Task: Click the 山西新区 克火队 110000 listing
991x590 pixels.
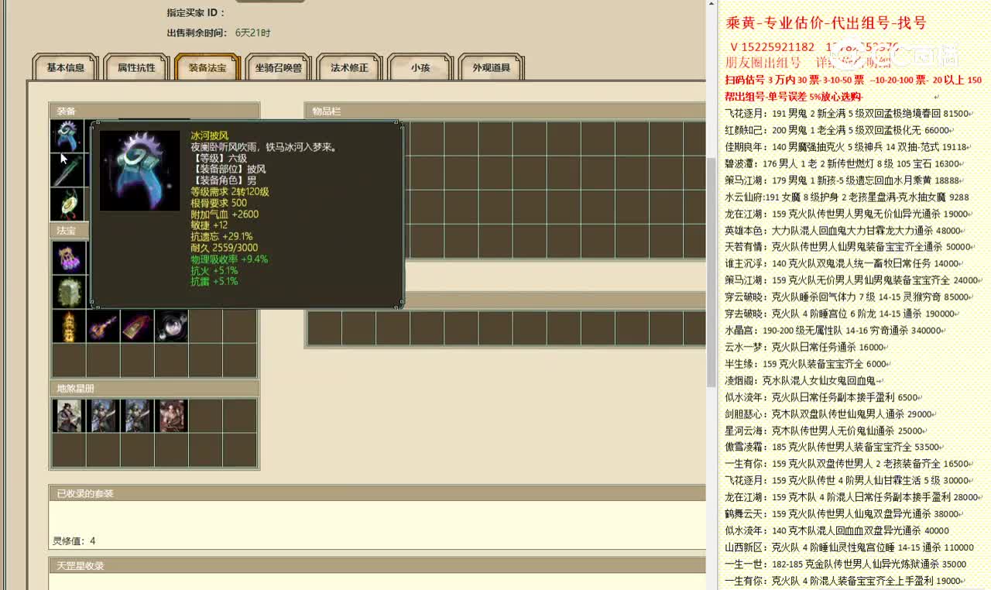Action: click(849, 547)
